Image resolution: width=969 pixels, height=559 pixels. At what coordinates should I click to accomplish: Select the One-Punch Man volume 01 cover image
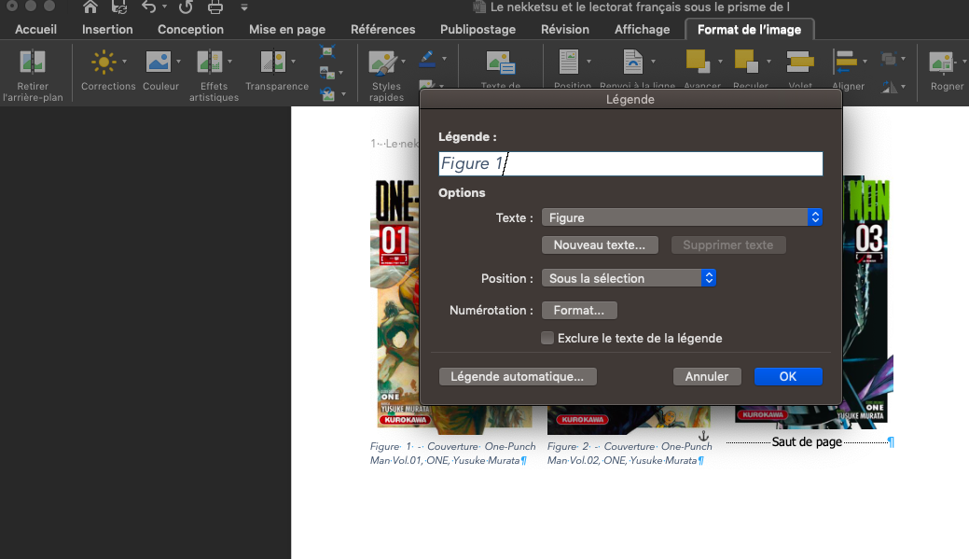pos(395,303)
